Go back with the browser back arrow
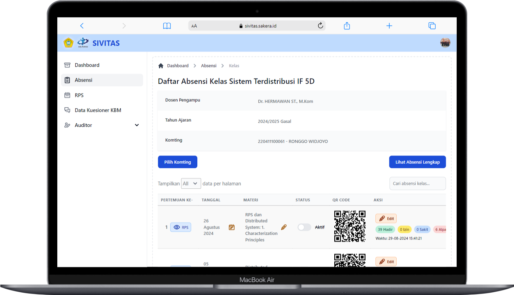This screenshot has height=295, width=514. (82, 26)
